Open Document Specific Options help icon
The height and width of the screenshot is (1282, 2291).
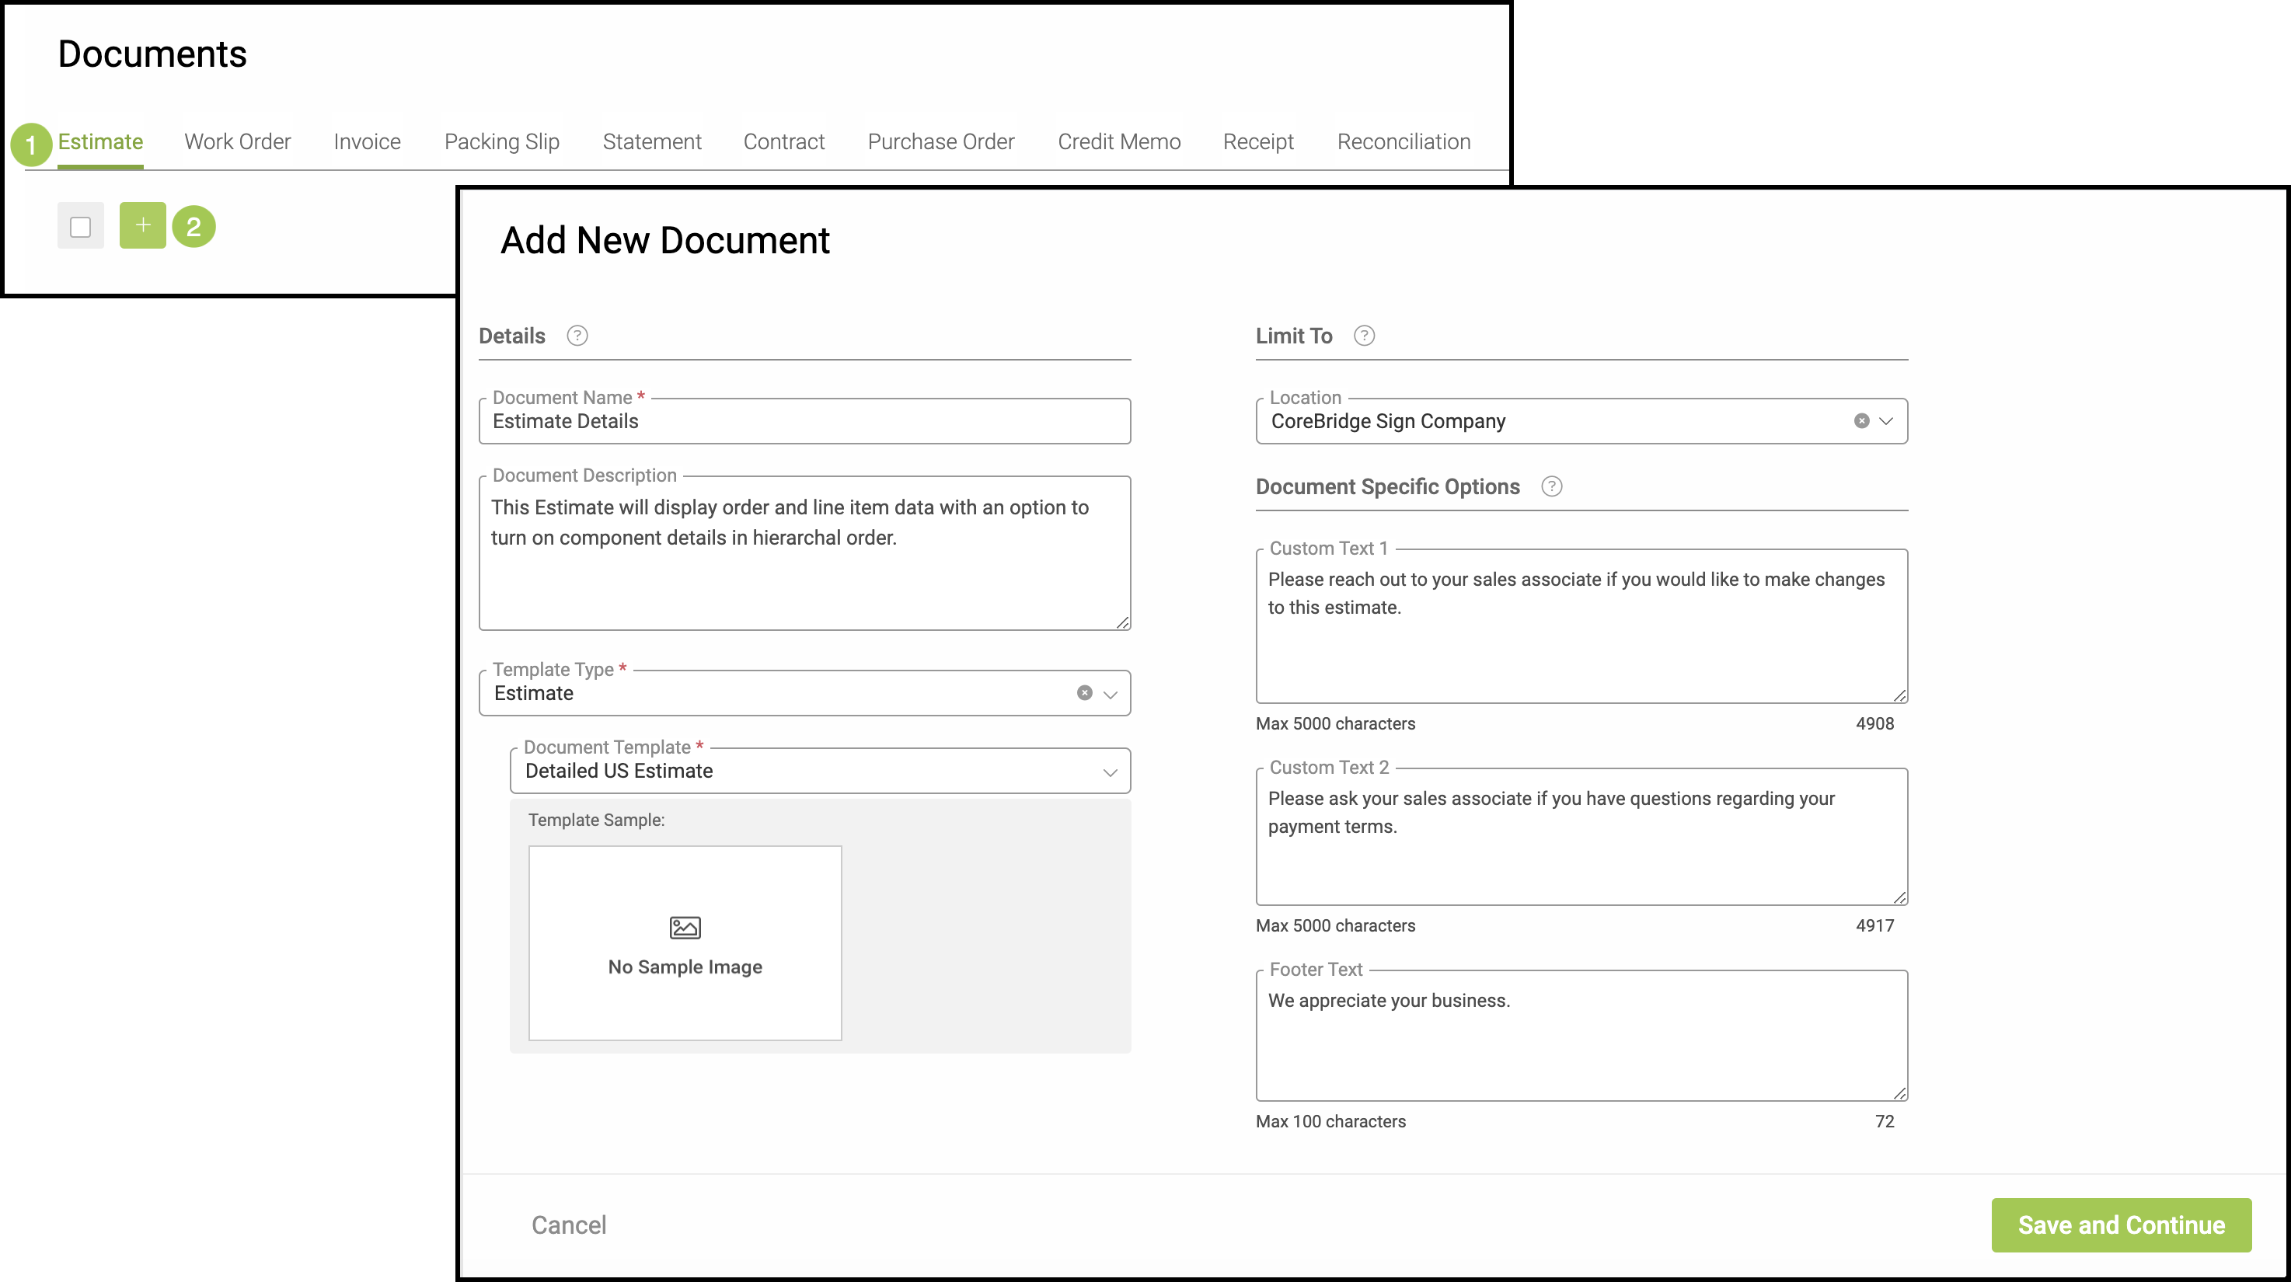coord(1551,486)
